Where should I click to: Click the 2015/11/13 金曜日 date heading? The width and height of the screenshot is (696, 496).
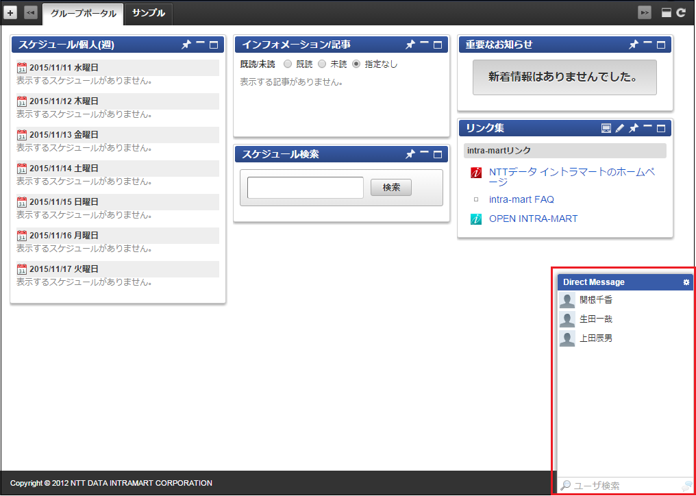(x=118, y=135)
